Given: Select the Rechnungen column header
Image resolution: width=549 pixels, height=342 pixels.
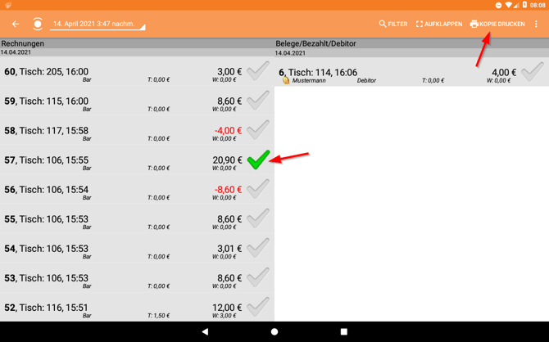Looking at the screenshot, I should (23, 43).
